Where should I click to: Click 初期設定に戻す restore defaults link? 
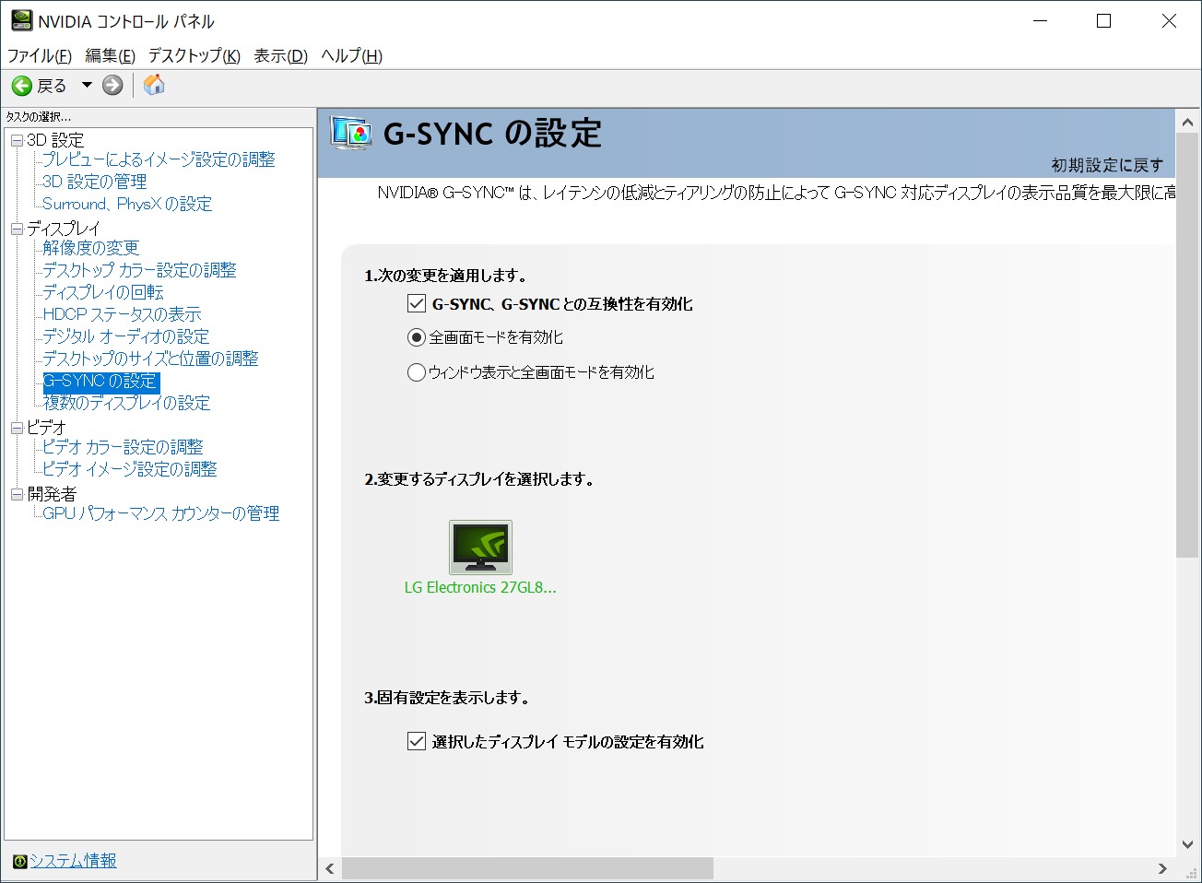coord(1107,165)
